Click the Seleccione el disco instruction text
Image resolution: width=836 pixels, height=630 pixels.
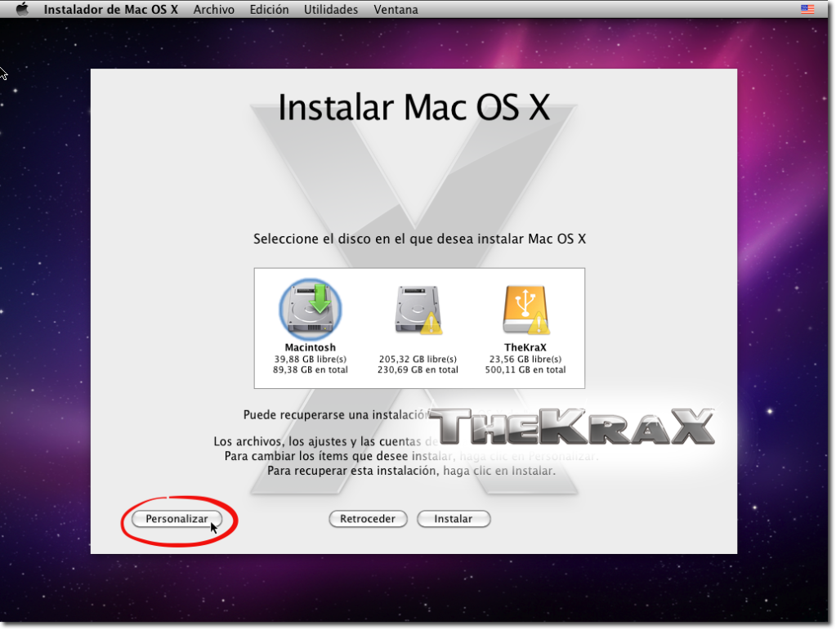[419, 239]
